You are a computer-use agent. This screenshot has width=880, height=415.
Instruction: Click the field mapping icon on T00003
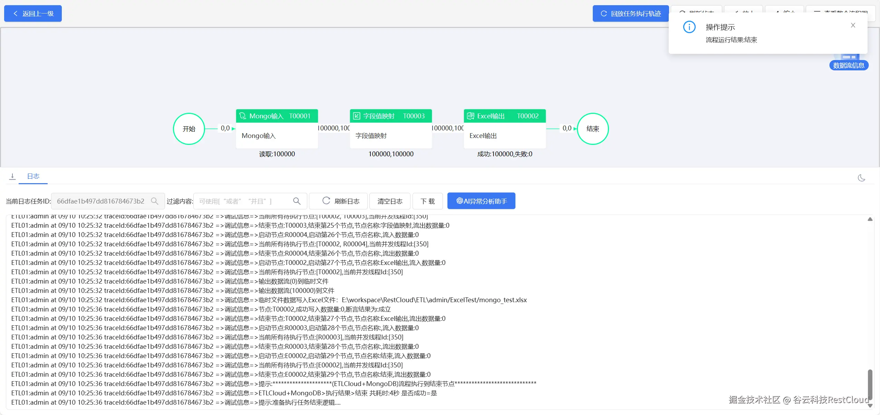pyautogui.click(x=357, y=116)
